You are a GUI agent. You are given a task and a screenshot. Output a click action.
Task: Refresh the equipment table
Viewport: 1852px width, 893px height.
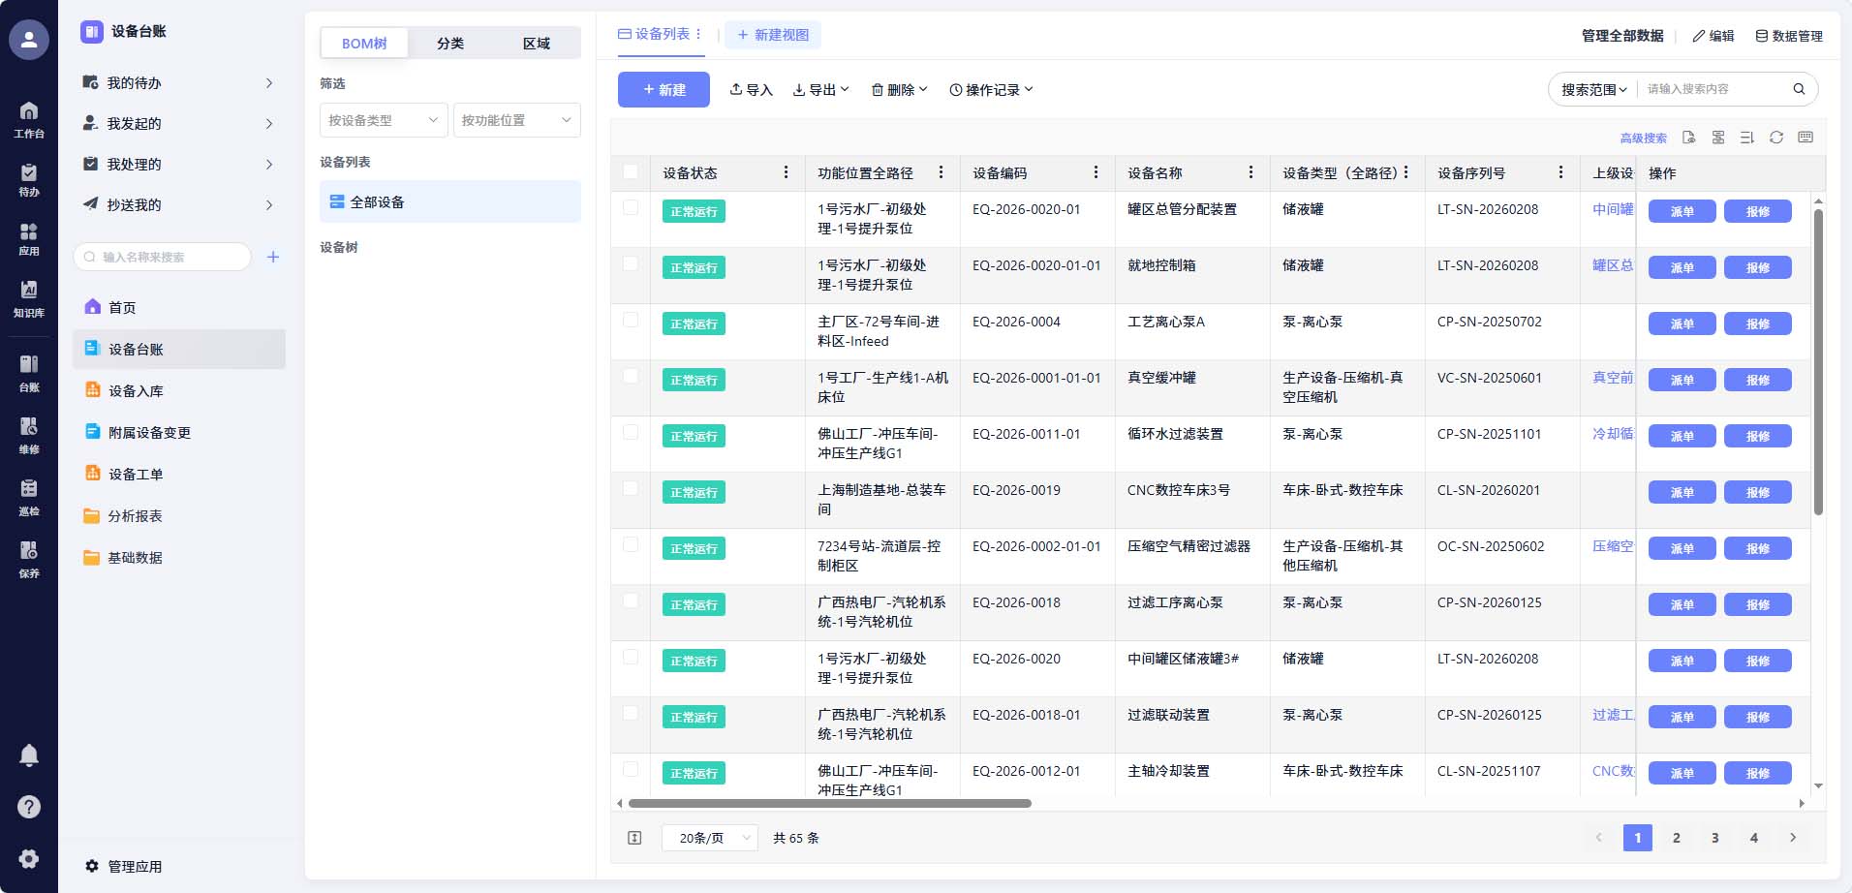point(1776,138)
